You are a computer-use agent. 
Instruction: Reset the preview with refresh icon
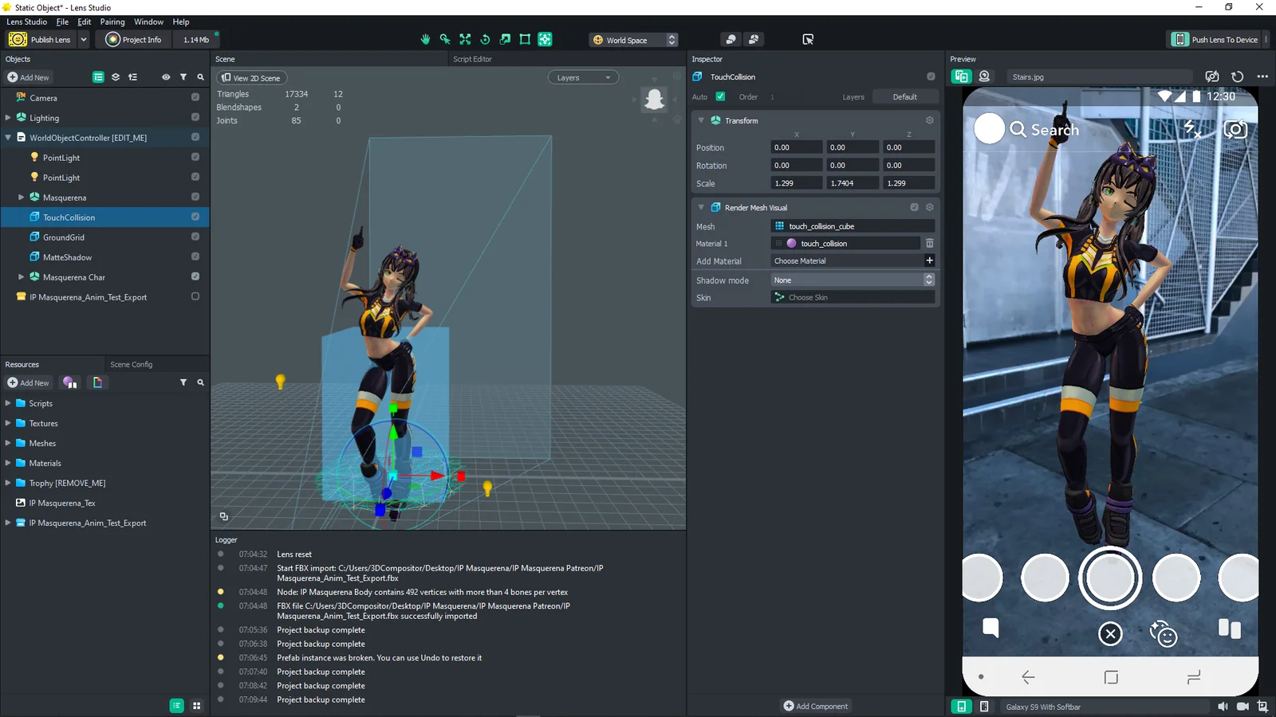click(x=1237, y=76)
